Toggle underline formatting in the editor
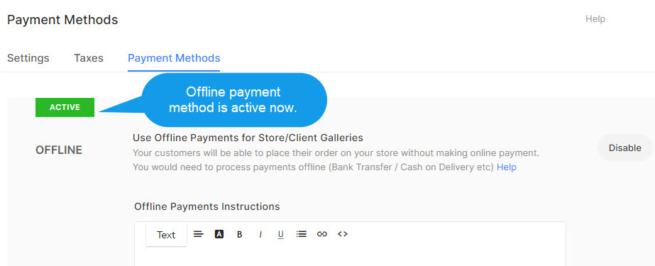The image size is (655, 266). point(281,235)
